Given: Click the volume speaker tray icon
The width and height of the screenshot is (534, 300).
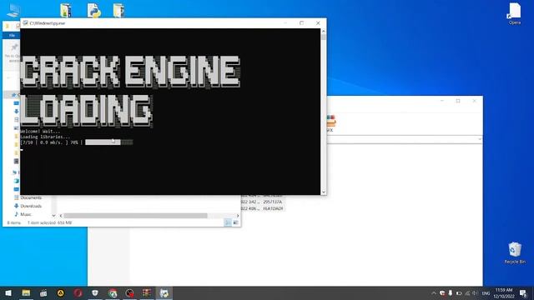Looking at the screenshot, I should 475,293.
